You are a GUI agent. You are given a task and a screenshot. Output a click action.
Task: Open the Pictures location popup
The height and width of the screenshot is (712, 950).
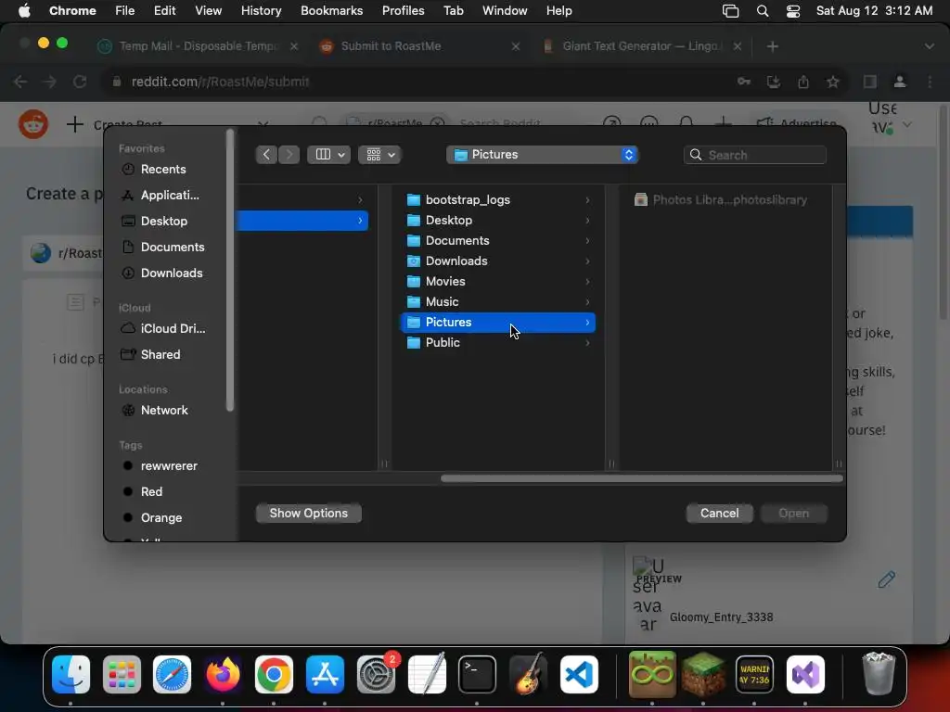542,155
